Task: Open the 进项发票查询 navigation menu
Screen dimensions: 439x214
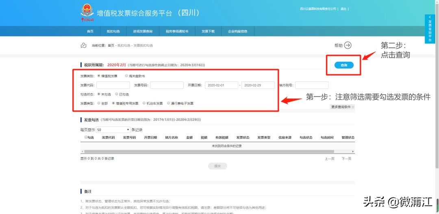Action: pyautogui.click(x=143, y=31)
